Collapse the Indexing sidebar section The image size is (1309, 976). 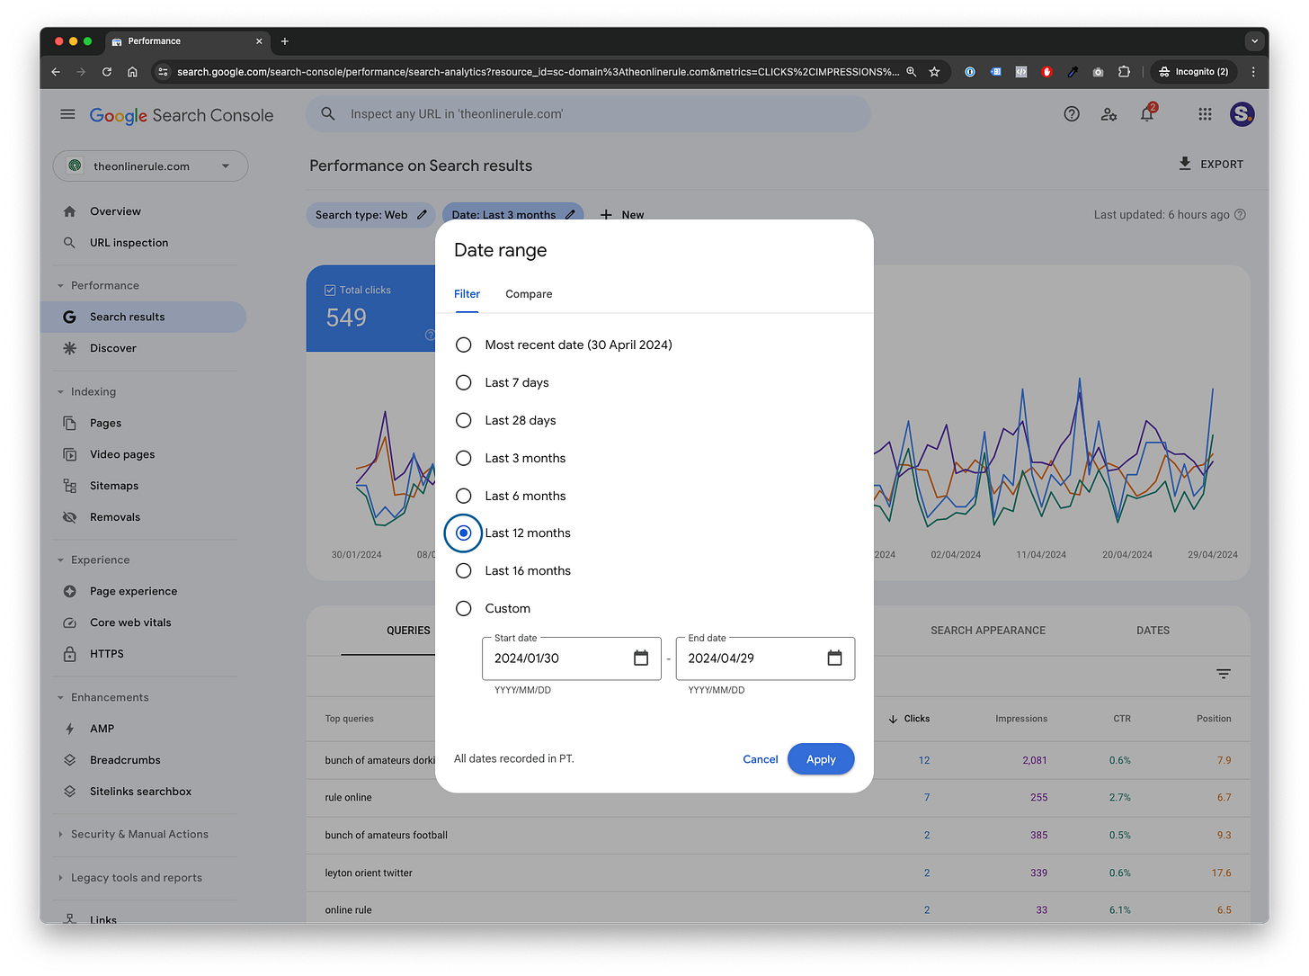[x=60, y=392]
